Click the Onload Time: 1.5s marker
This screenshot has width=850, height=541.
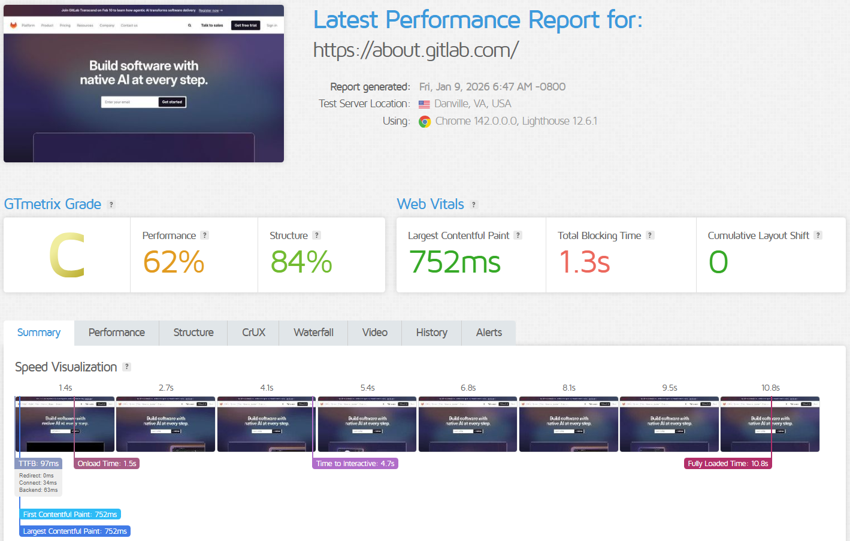(x=107, y=464)
